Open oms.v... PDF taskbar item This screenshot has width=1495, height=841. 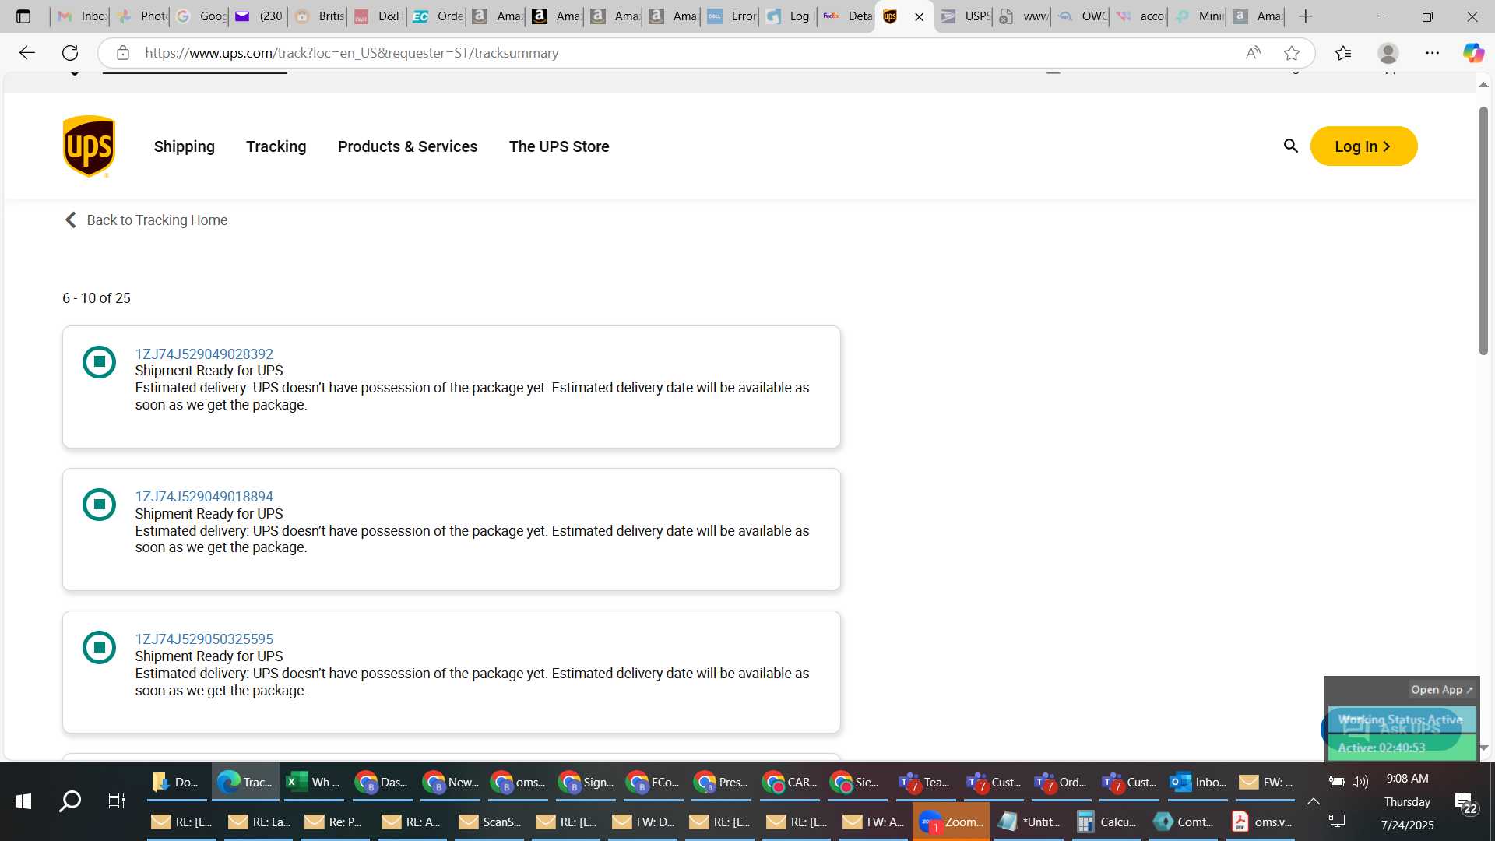pos(1261,822)
